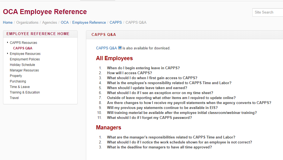This screenshot has height=160, width=283.
Task: Open 'When should I update leave taken and earned?'
Action: tap(147, 88)
